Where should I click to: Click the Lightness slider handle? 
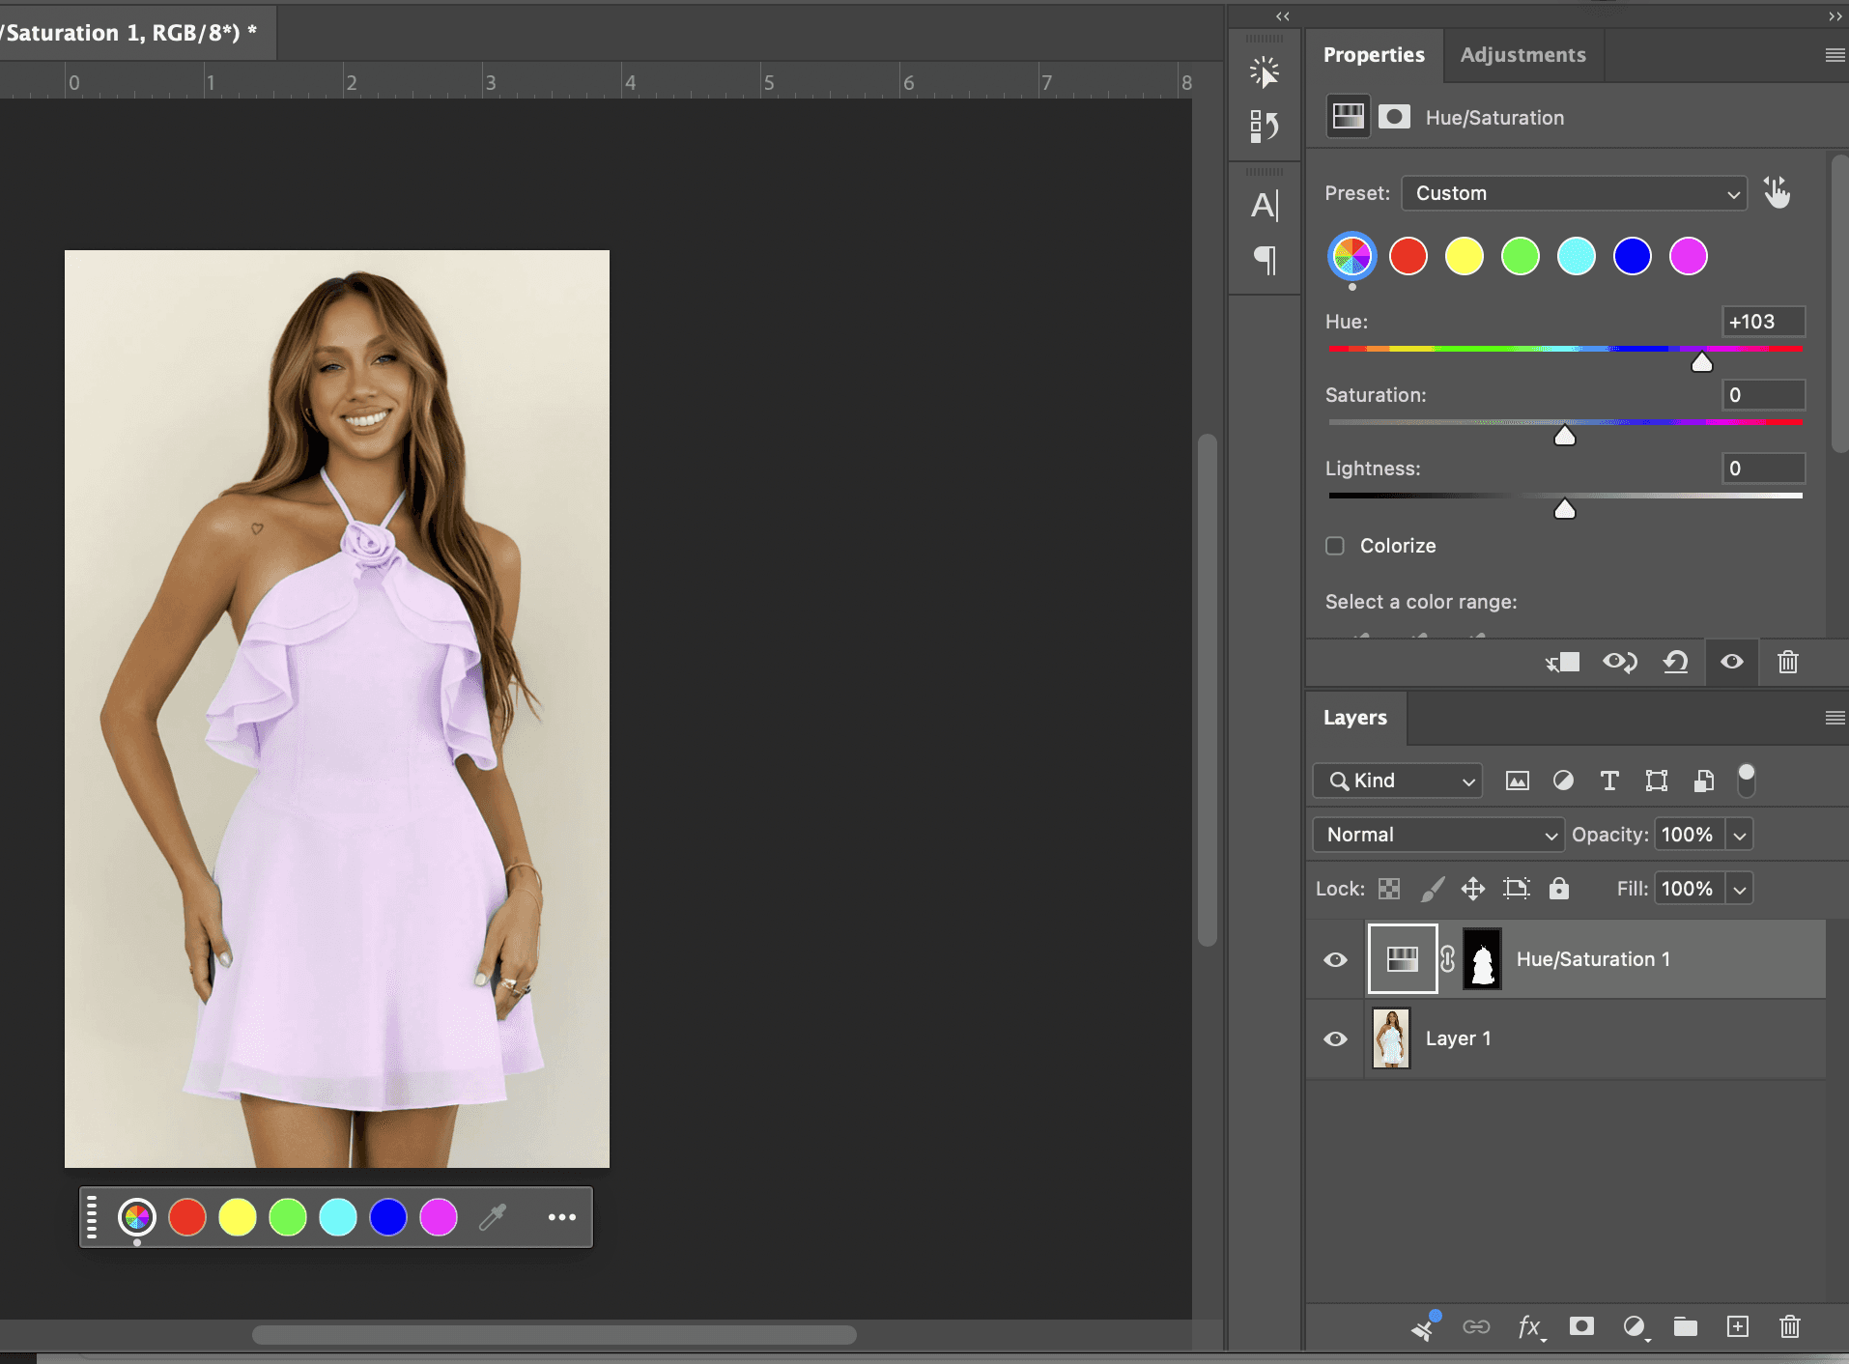[x=1565, y=509]
